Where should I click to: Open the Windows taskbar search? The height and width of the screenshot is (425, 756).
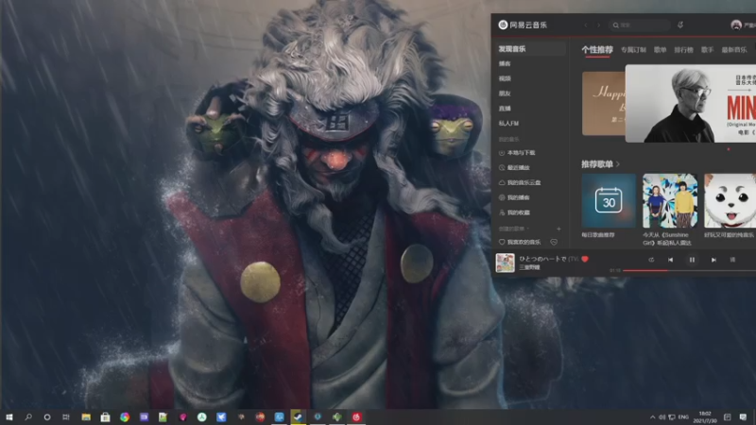click(28, 416)
